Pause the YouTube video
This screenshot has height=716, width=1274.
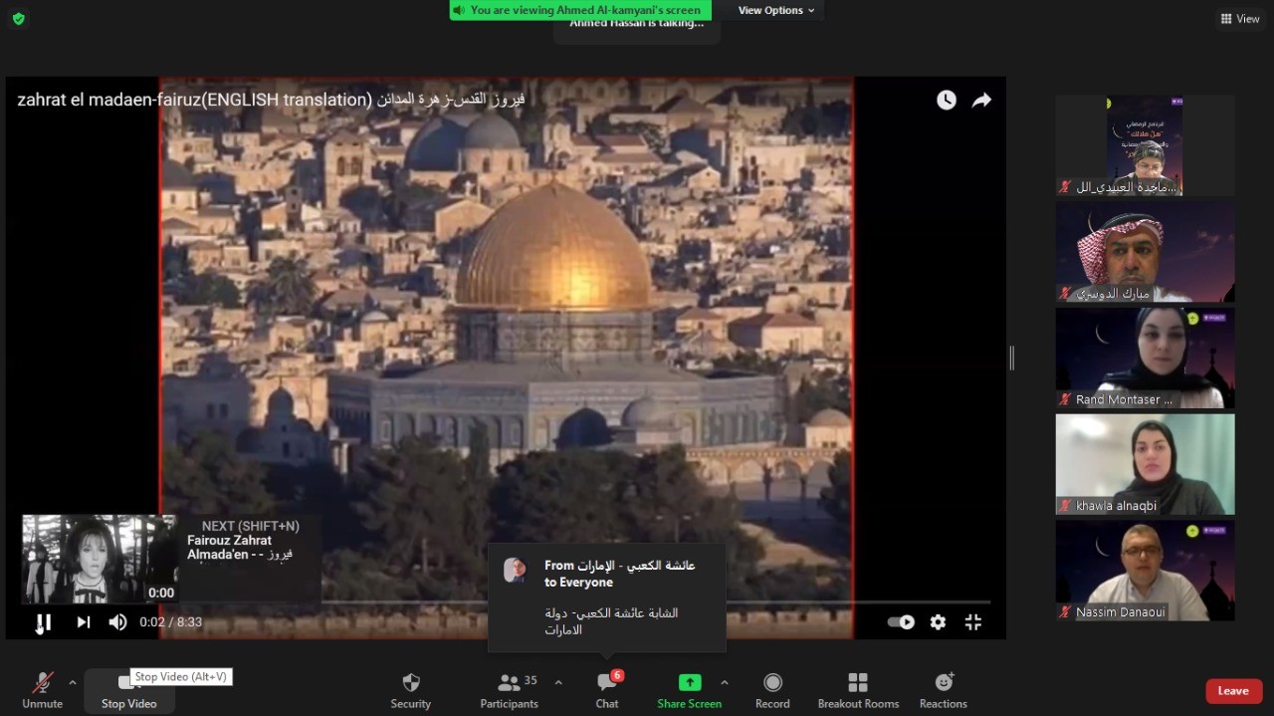pos(44,622)
